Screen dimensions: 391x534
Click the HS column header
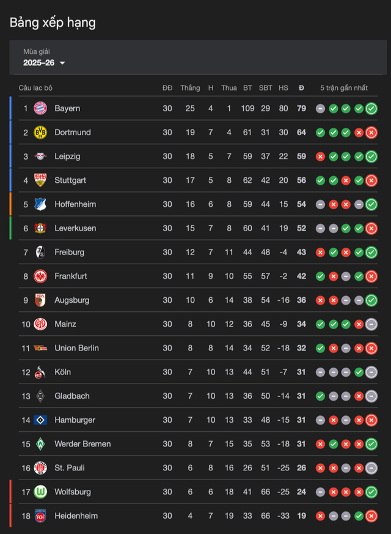coord(283,88)
